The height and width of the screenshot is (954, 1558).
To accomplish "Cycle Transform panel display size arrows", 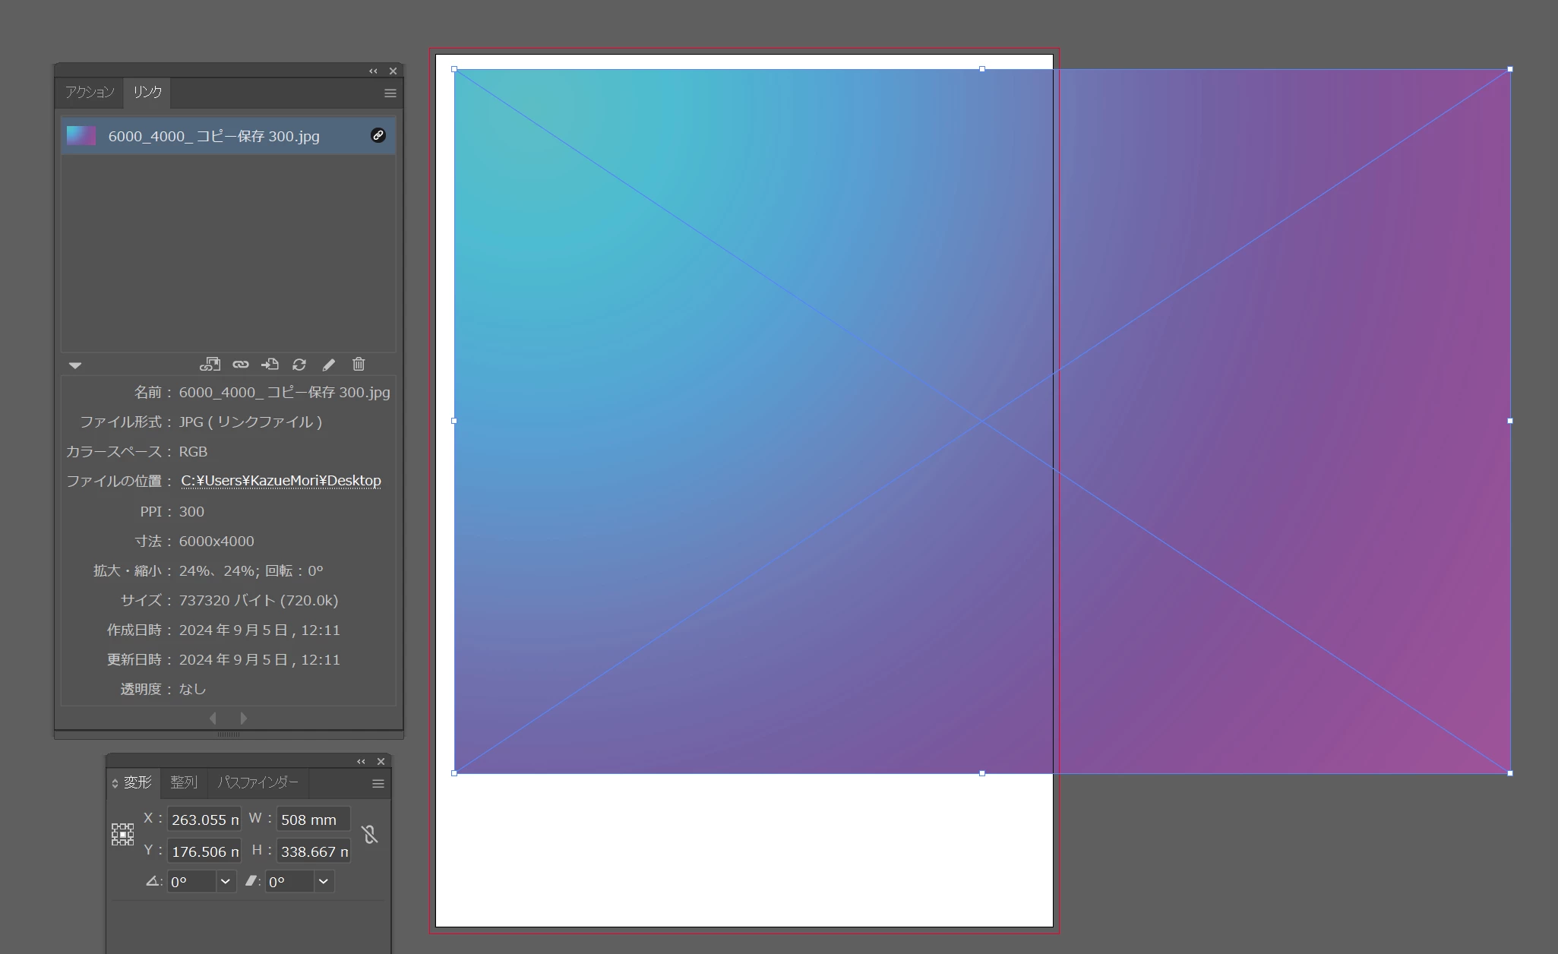I will (115, 783).
